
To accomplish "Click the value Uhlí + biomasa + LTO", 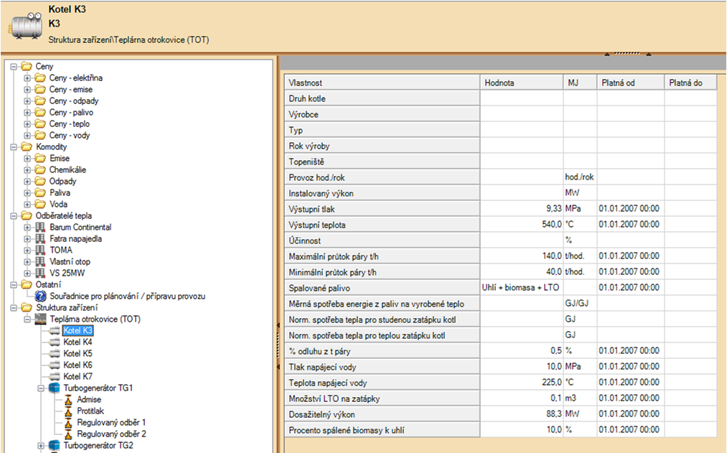I will click(520, 287).
